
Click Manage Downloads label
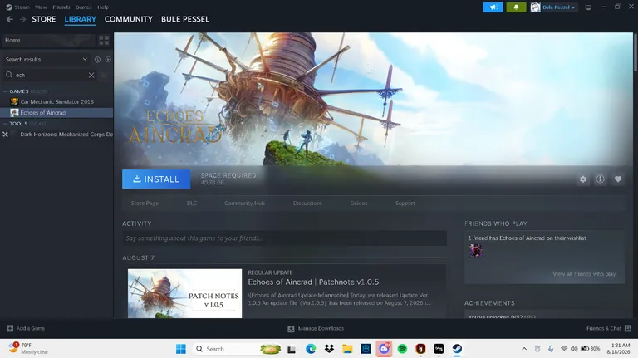tap(321, 328)
